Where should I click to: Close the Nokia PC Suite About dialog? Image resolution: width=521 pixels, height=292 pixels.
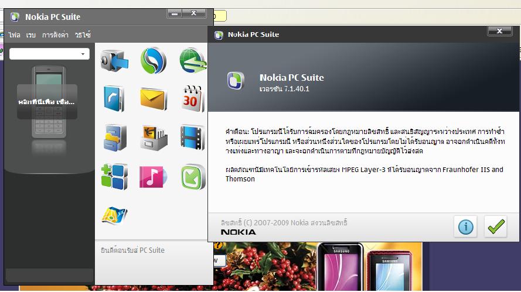point(499,31)
